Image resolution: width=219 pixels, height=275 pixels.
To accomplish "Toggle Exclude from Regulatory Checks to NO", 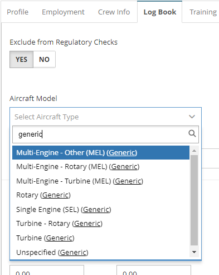I will [44, 60].
